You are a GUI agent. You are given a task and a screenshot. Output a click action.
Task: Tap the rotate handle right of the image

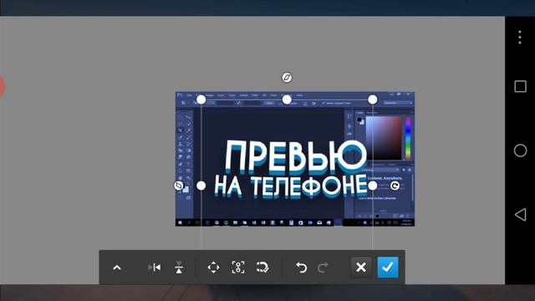tap(395, 186)
